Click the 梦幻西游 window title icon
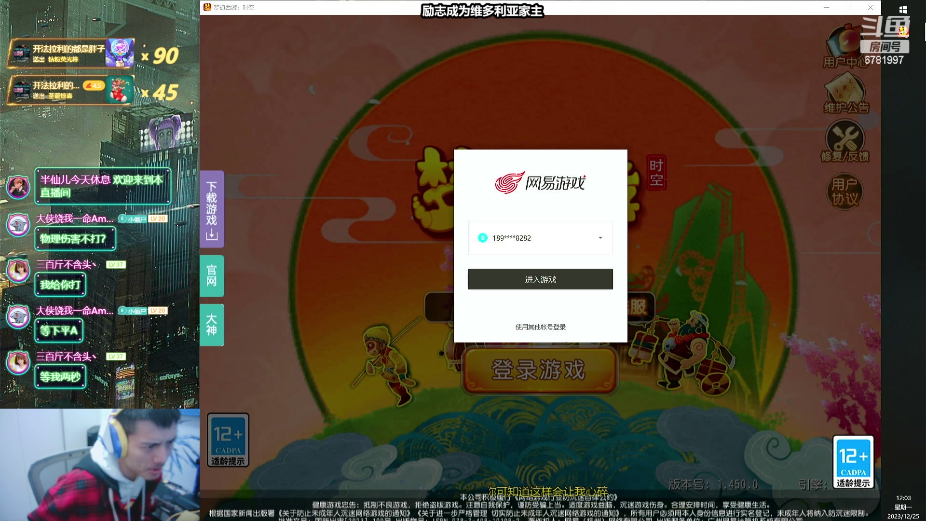Screen dimensions: 926x521 point(207,7)
